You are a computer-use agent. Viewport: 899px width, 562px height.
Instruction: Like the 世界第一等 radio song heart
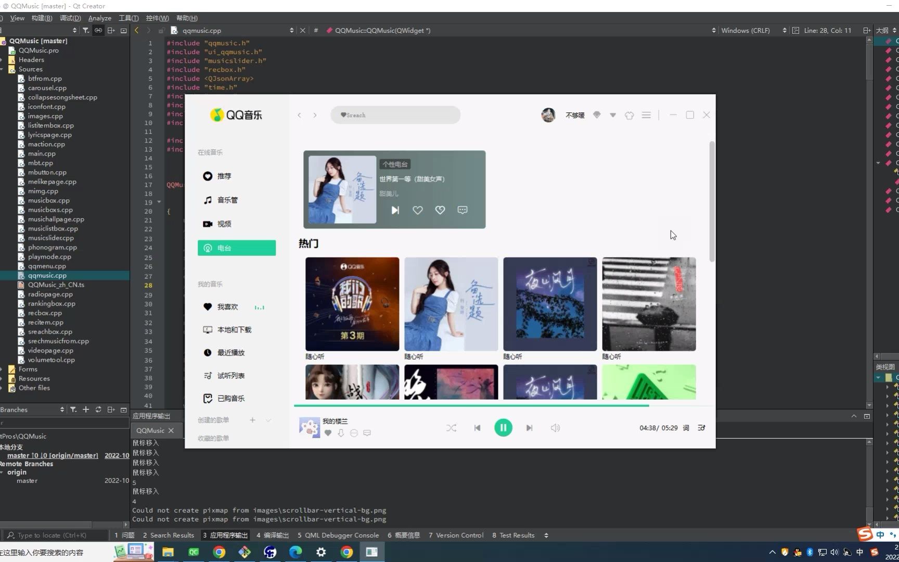(418, 210)
